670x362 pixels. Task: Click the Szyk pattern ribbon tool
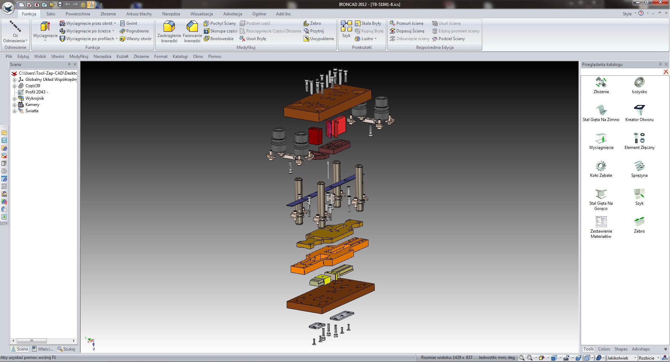coord(346,29)
